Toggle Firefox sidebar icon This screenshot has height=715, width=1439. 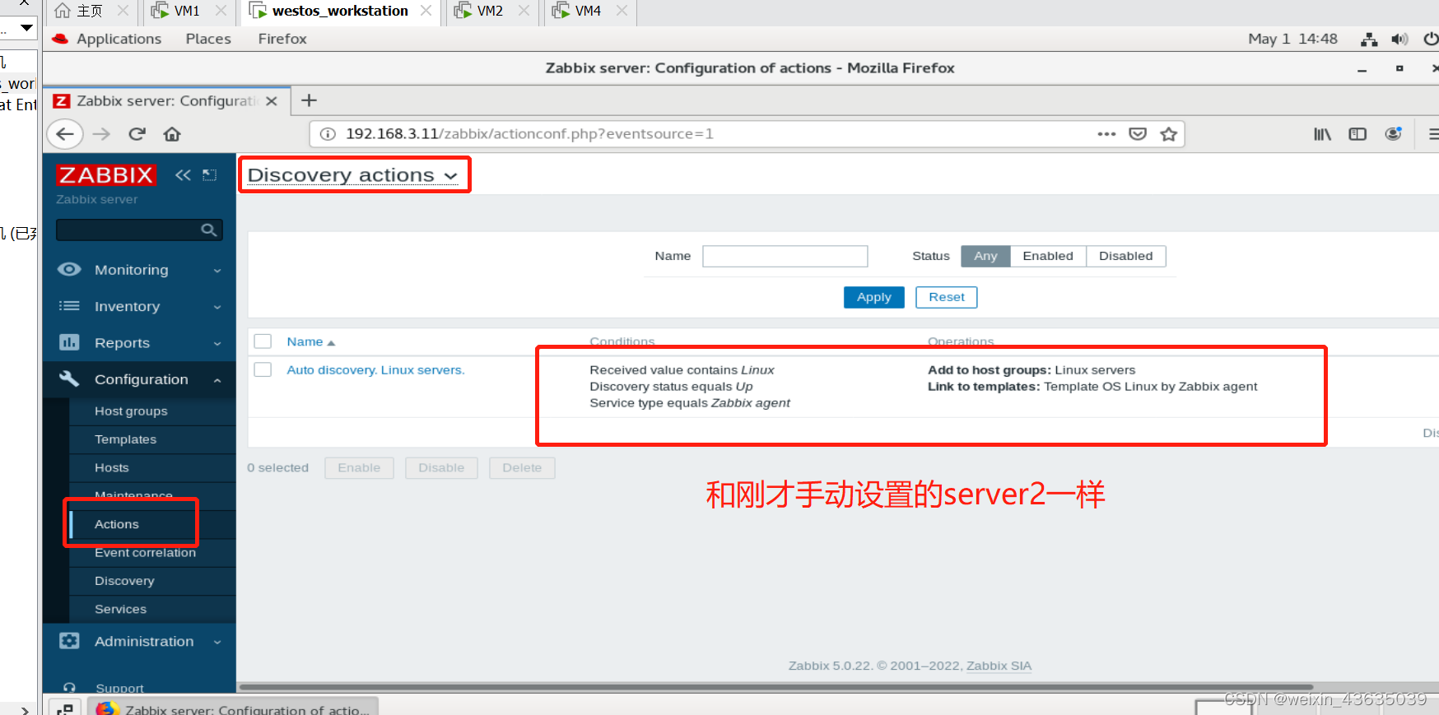pos(1358,134)
